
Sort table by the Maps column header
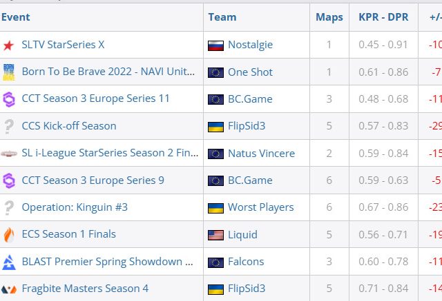pyautogui.click(x=329, y=17)
